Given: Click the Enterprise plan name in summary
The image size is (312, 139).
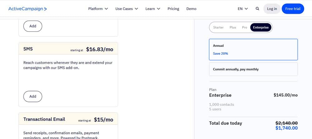Looking at the screenshot, I should tap(220, 95).
